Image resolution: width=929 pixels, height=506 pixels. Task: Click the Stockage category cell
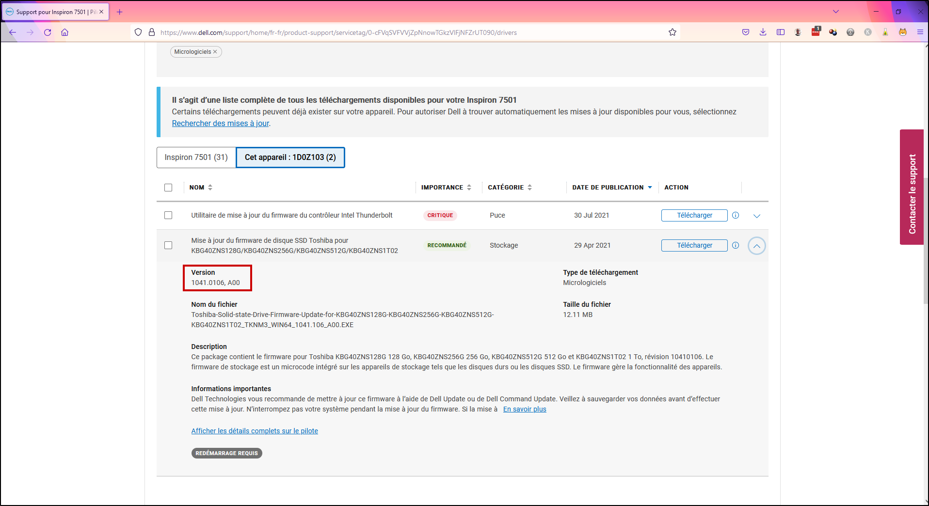504,245
